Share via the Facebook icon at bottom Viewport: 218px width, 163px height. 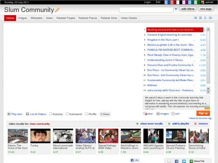point(177,161)
